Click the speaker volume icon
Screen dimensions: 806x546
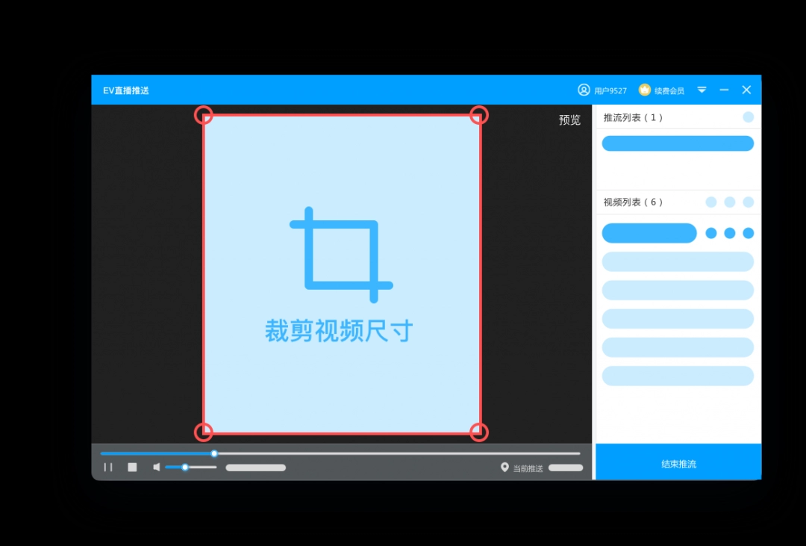pyautogui.click(x=157, y=468)
